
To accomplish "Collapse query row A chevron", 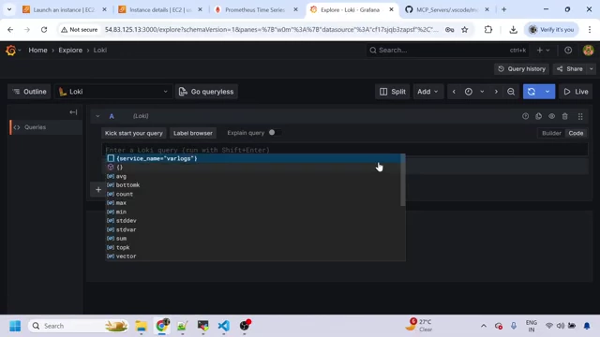I will point(97,116).
